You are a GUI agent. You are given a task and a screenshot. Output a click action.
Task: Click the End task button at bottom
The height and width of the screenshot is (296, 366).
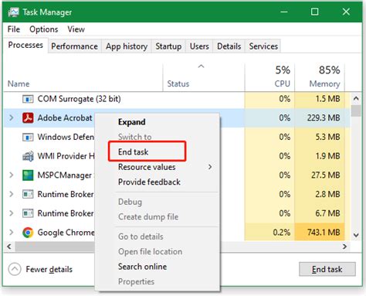point(327,269)
